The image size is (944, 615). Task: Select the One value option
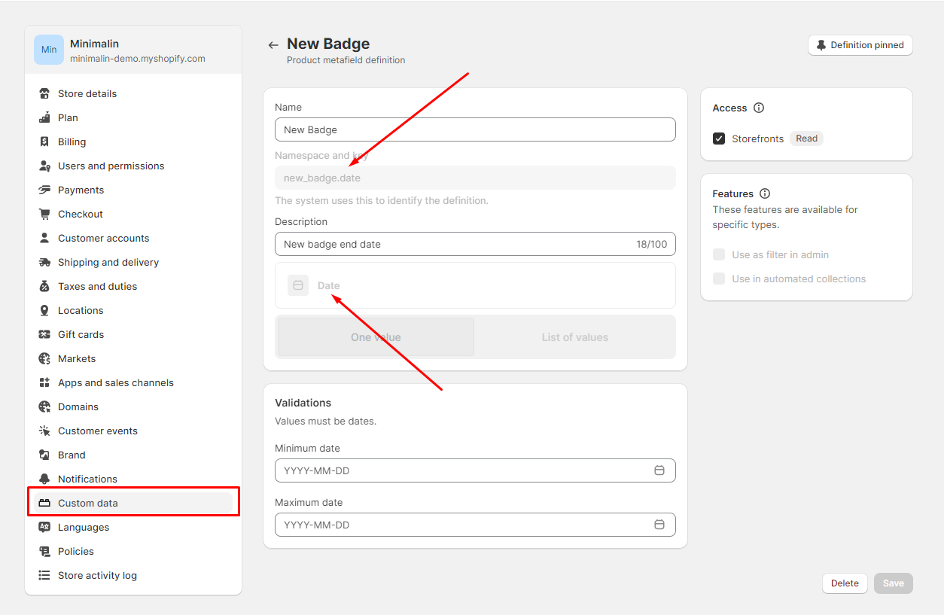pyautogui.click(x=376, y=337)
